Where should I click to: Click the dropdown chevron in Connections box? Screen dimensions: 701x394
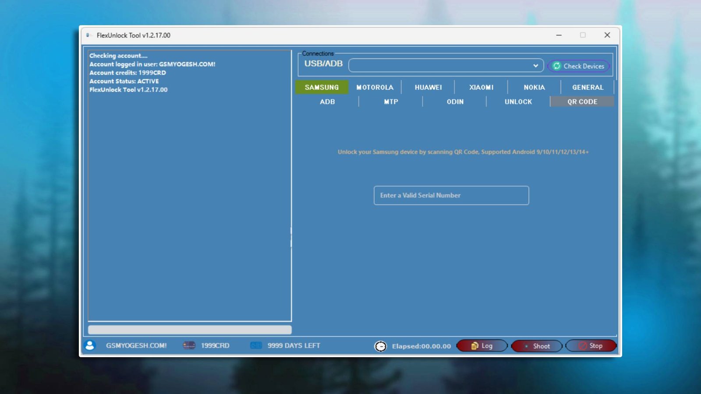pyautogui.click(x=535, y=65)
